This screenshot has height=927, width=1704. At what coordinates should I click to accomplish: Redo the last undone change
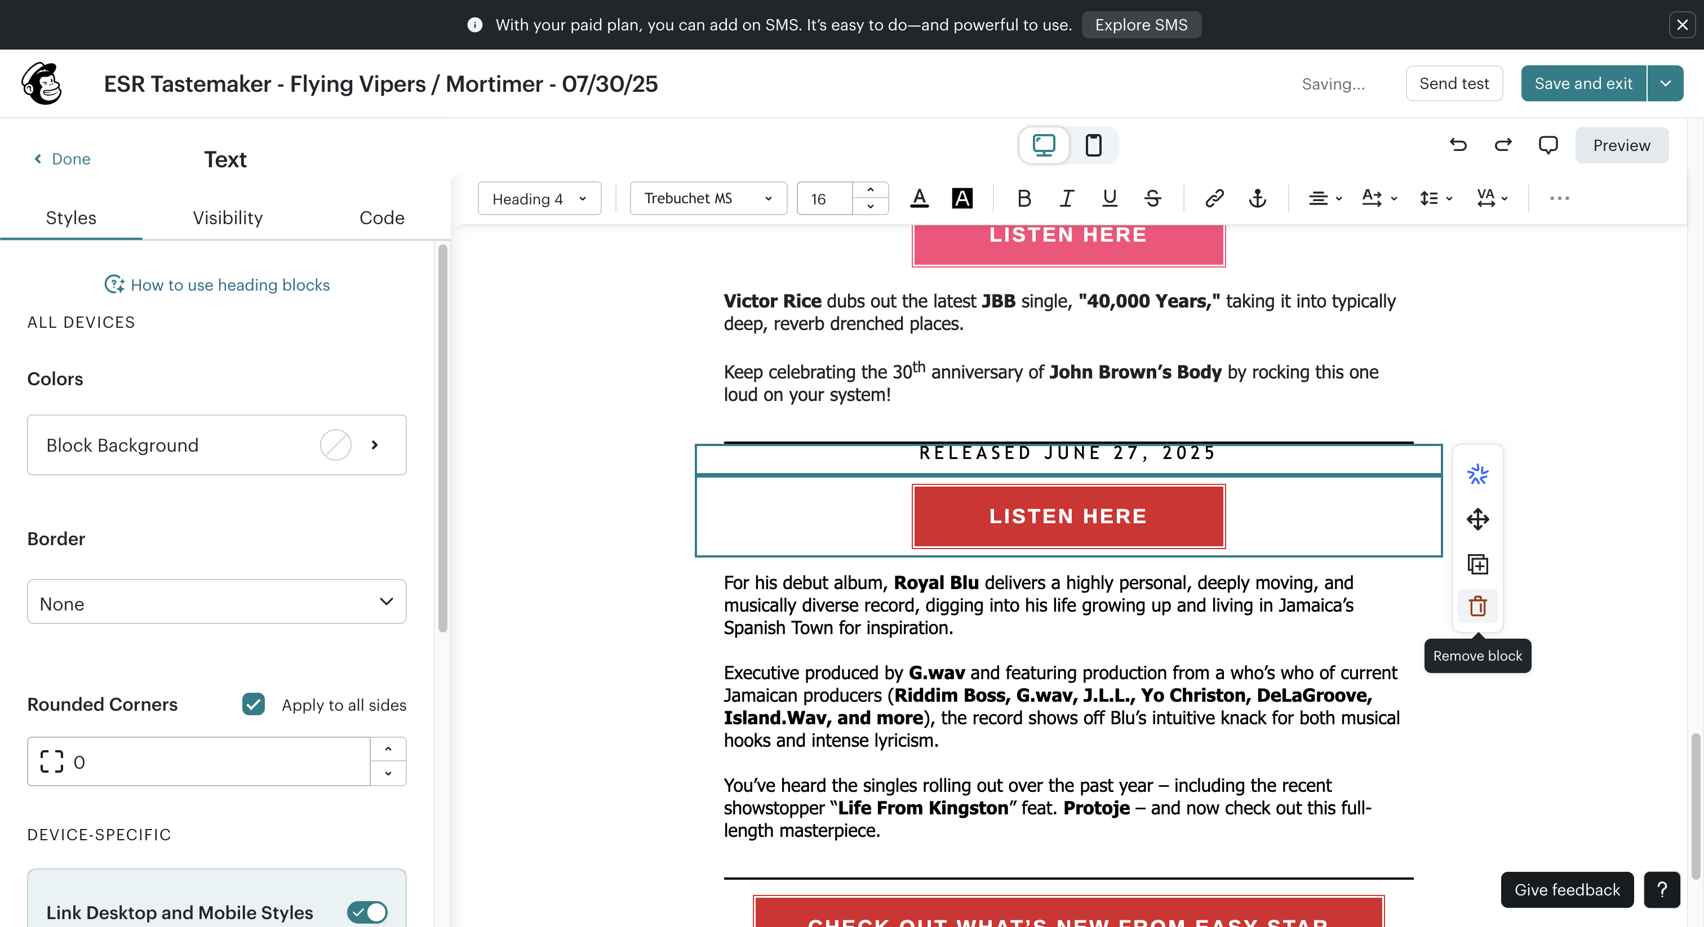pyautogui.click(x=1503, y=145)
